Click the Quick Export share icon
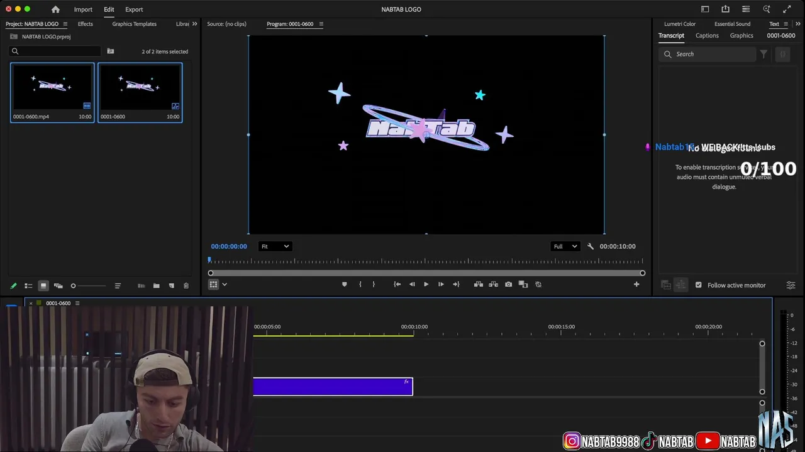805x452 pixels. [x=726, y=9]
